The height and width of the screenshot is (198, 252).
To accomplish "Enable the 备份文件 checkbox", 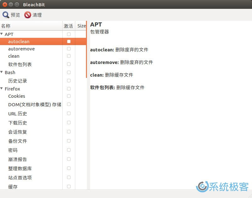I will (69, 141).
